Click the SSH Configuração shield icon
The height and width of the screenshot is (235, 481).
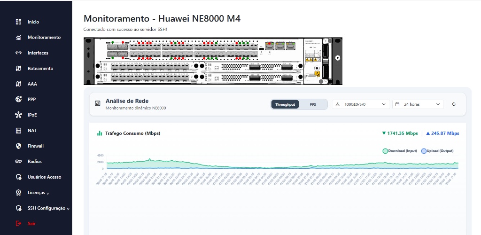[x=18, y=208]
